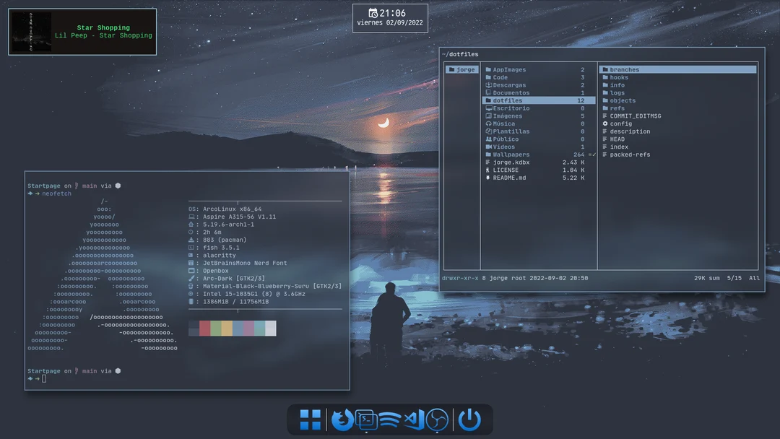Open the application launcher grid on the dock
The height and width of the screenshot is (439, 780).
click(x=310, y=419)
